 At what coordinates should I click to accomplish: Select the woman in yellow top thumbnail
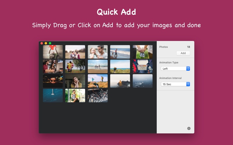click(x=75, y=81)
